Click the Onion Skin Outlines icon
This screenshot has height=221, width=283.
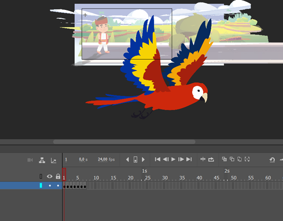[x=232, y=159]
